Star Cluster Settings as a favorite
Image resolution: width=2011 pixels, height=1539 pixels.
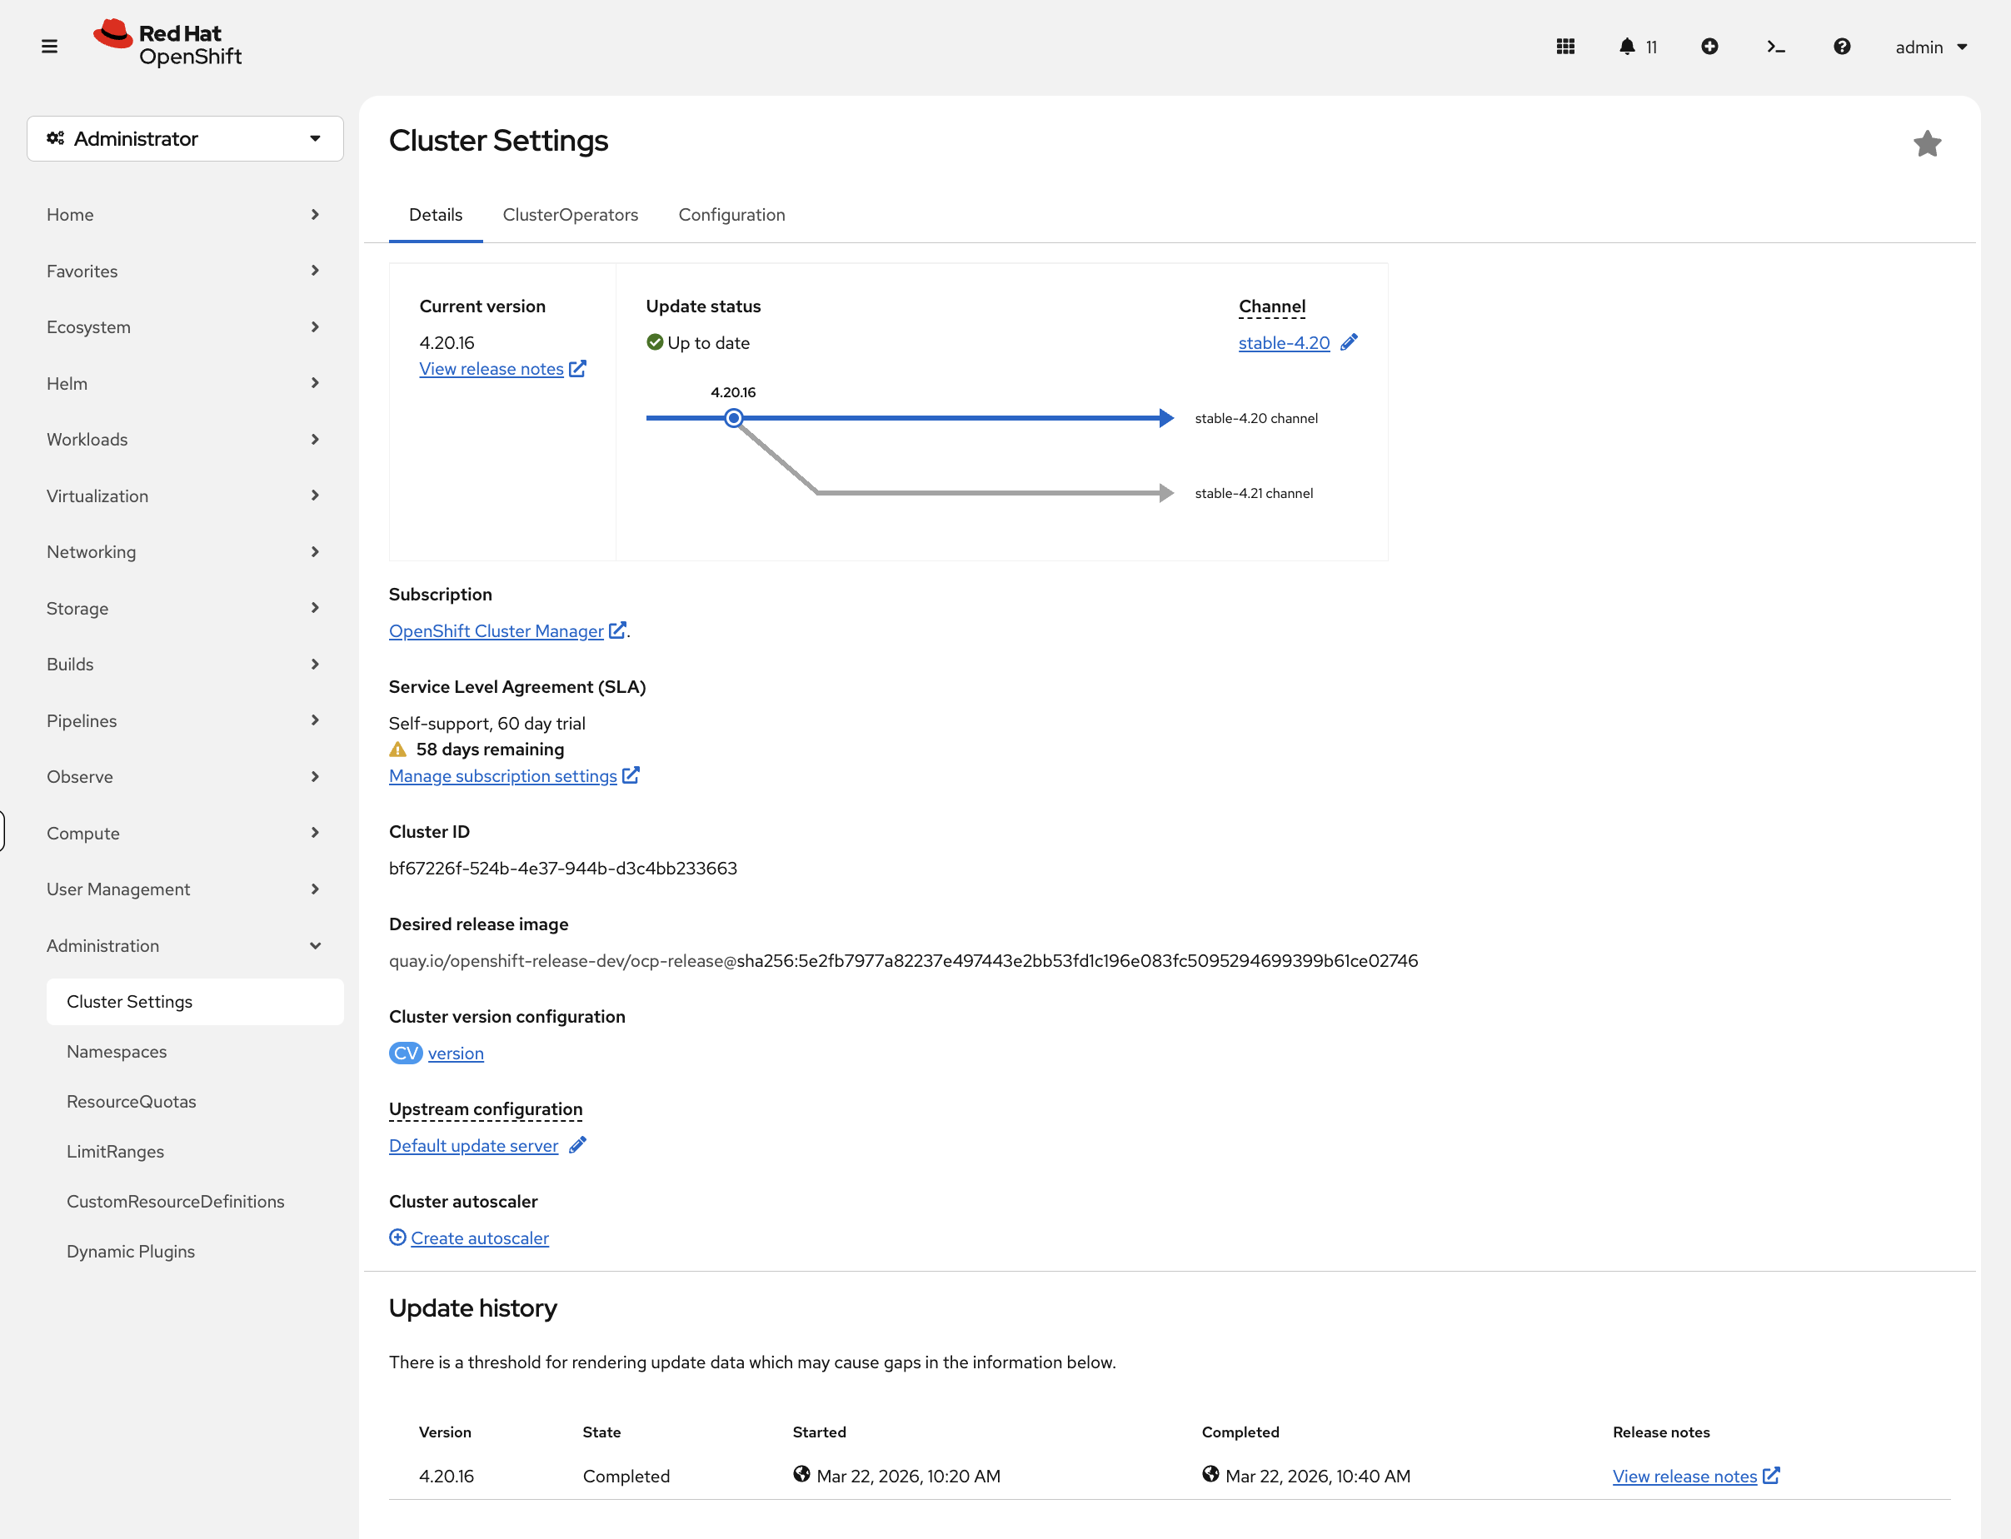(x=1928, y=143)
